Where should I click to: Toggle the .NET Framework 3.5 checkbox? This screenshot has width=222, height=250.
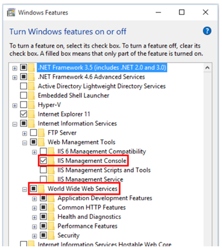tap(24, 67)
